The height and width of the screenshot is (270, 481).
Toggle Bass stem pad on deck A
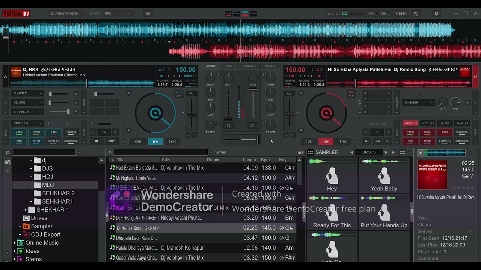53,132
